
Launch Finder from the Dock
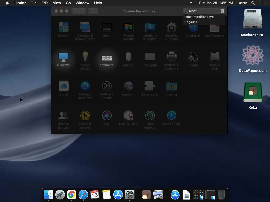(49, 195)
